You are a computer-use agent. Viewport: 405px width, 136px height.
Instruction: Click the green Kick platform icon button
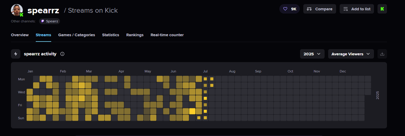pos(382,9)
